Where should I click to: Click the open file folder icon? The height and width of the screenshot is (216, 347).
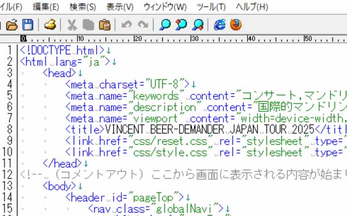coord(12,25)
